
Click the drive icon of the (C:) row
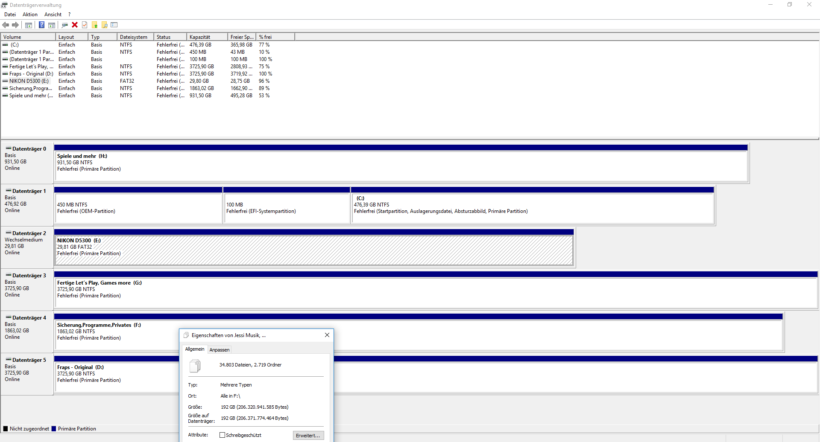(x=5, y=44)
